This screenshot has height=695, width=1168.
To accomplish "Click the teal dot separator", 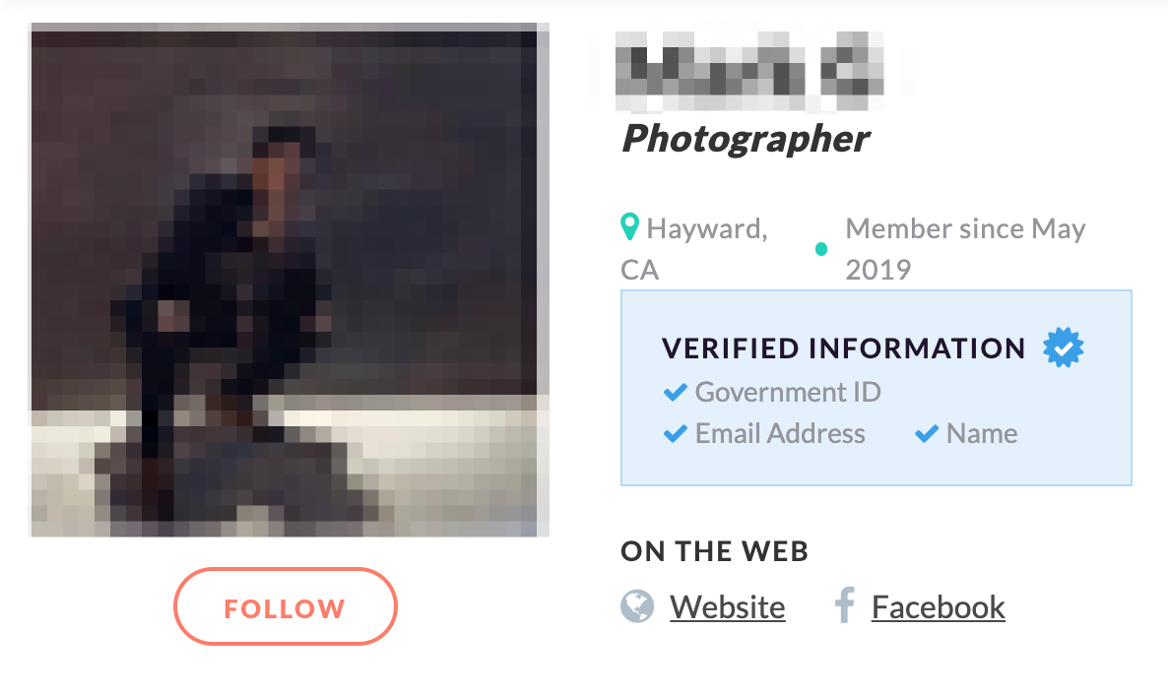I will click(821, 249).
